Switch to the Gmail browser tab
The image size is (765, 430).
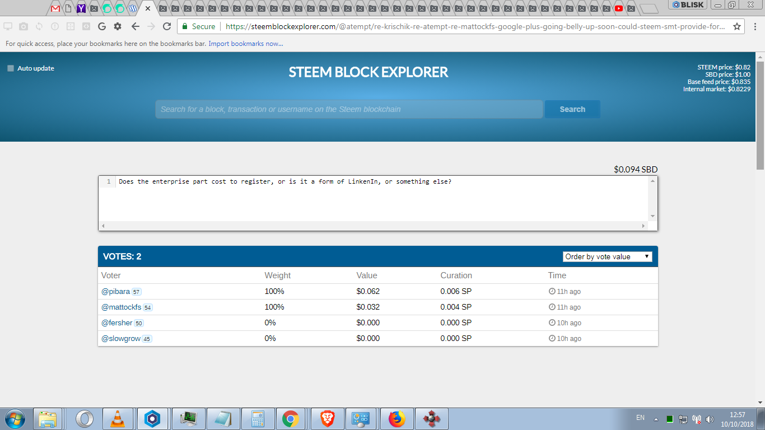[x=55, y=8]
